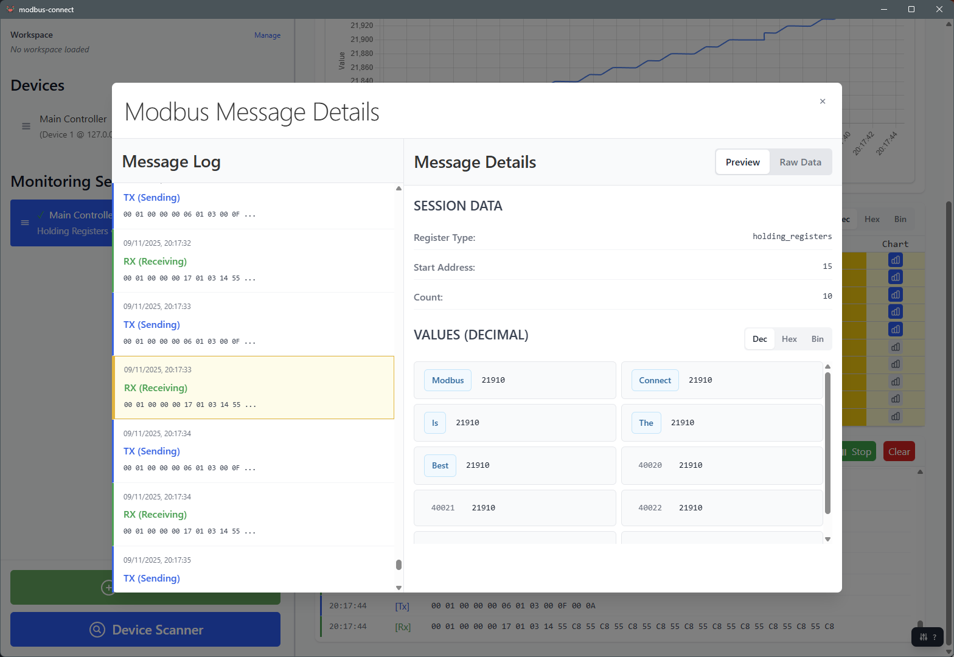Toggle the second blue chart icon
Image resolution: width=954 pixels, height=657 pixels.
tap(896, 277)
